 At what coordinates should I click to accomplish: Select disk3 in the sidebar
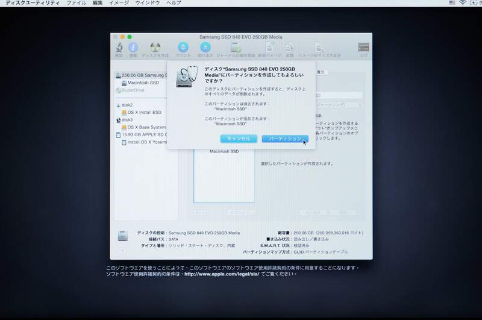pyautogui.click(x=125, y=120)
